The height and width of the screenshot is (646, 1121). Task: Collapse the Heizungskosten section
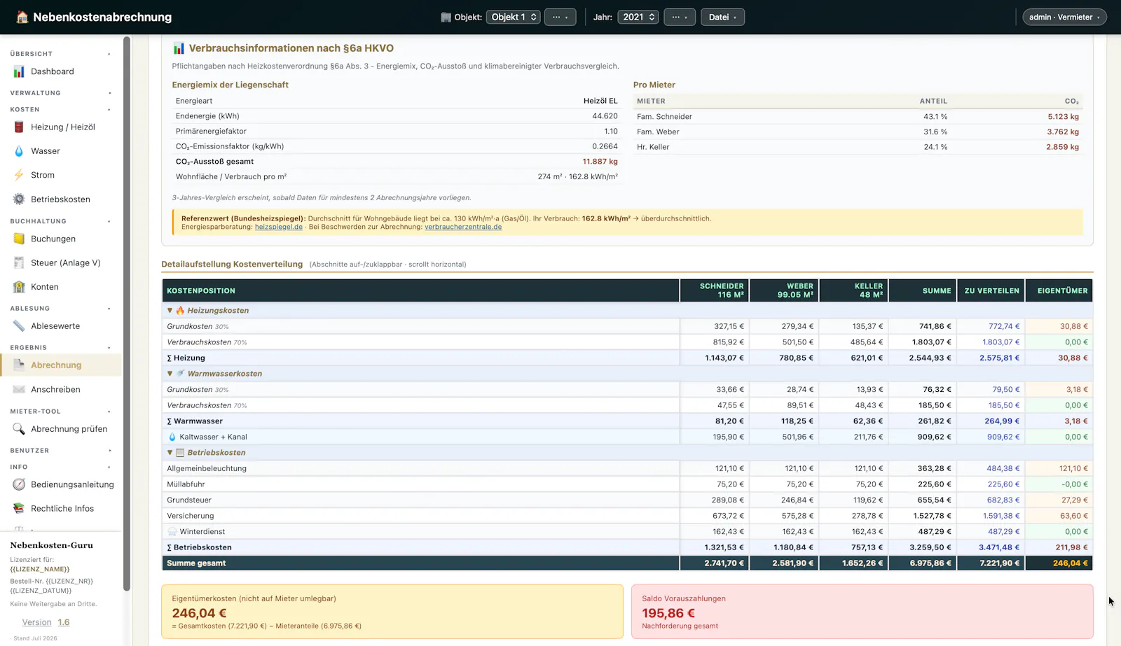170,310
